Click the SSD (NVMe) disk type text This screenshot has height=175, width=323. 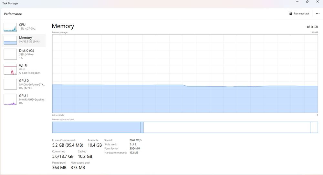click(26, 55)
